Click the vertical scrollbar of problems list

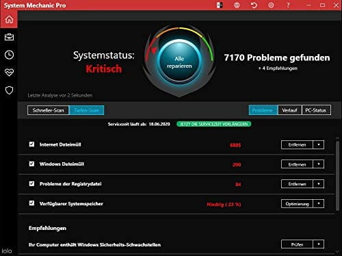tap(337, 176)
